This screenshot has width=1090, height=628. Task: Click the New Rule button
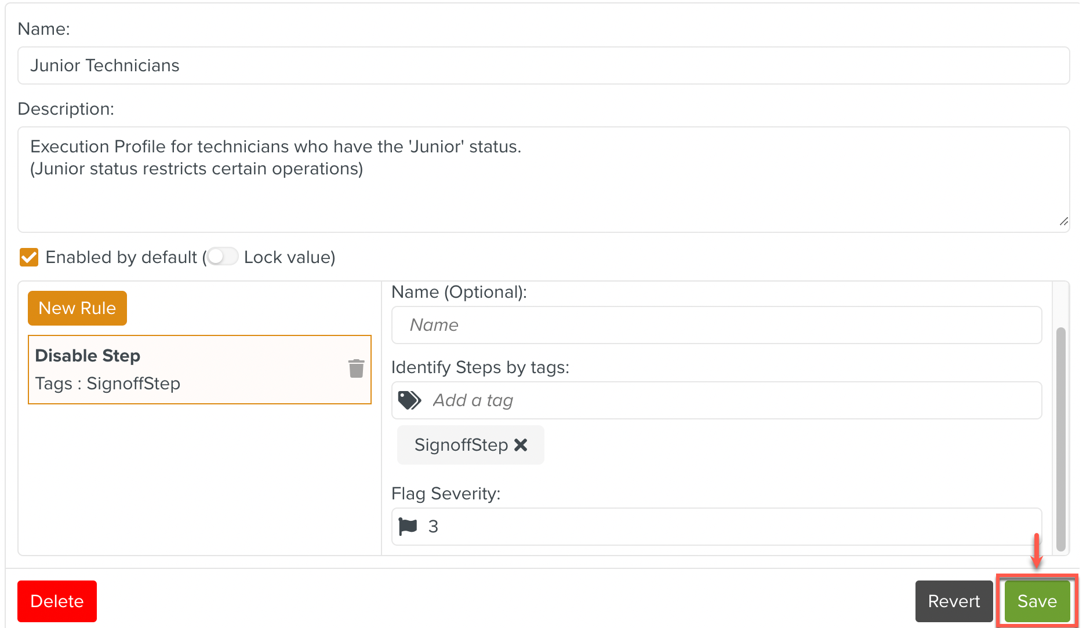[x=77, y=308]
